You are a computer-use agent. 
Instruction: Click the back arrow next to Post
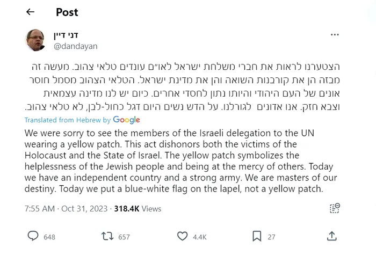pyautogui.click(x=31, y=12)
